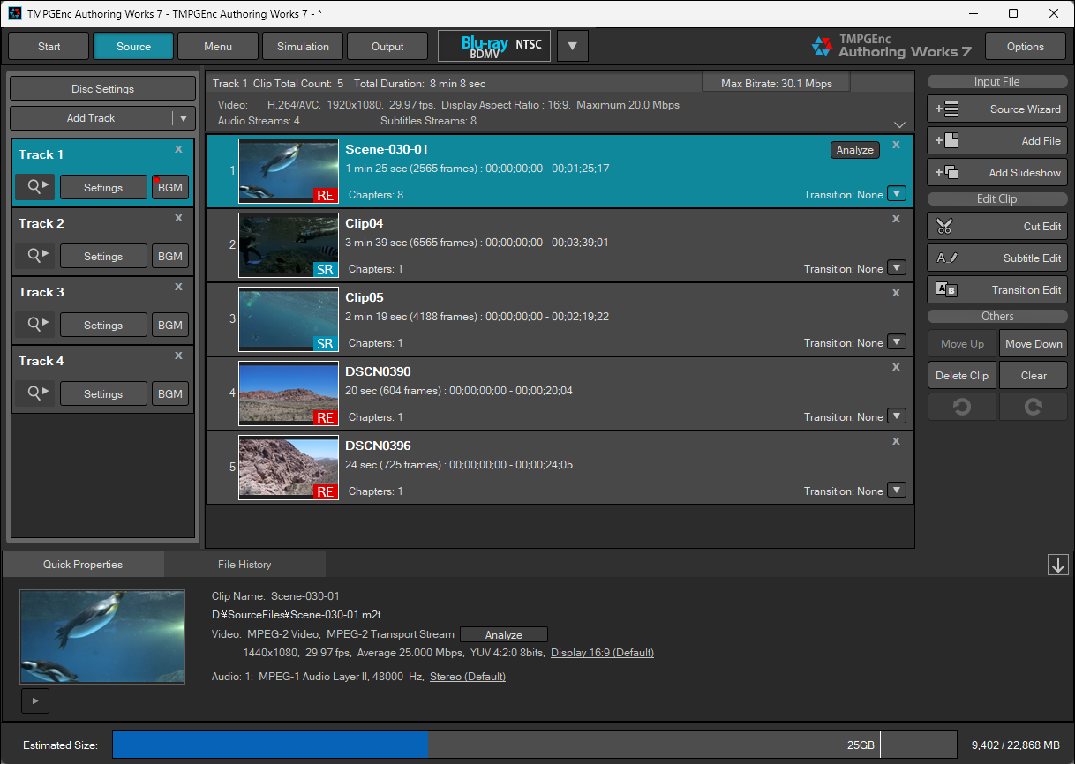
Task: Expand track info with the chevron
Action: tap(900, 124)
